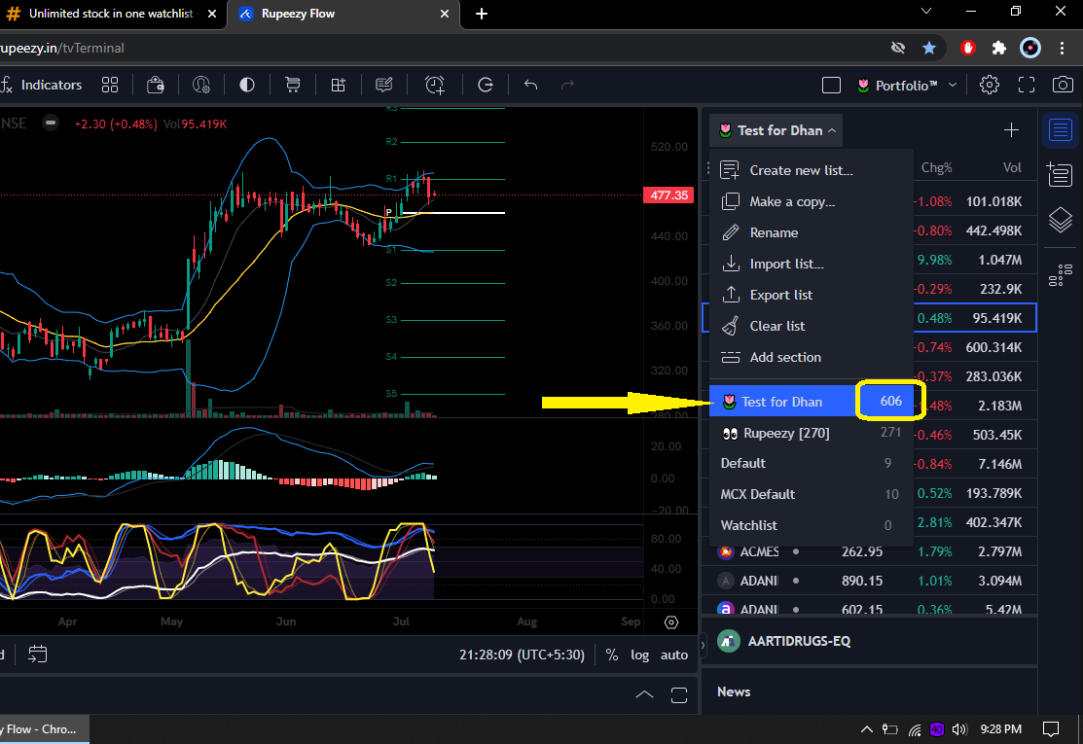Open chart settings gear in top toolbar

[989, 85]
